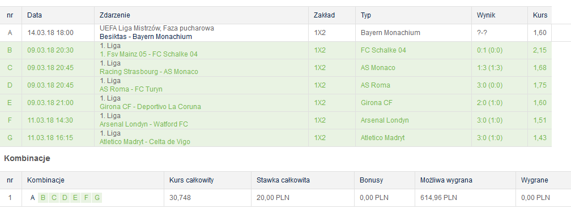Click combination letter A label
Screen dimensions: 571x213
click(x=32, y=198)
